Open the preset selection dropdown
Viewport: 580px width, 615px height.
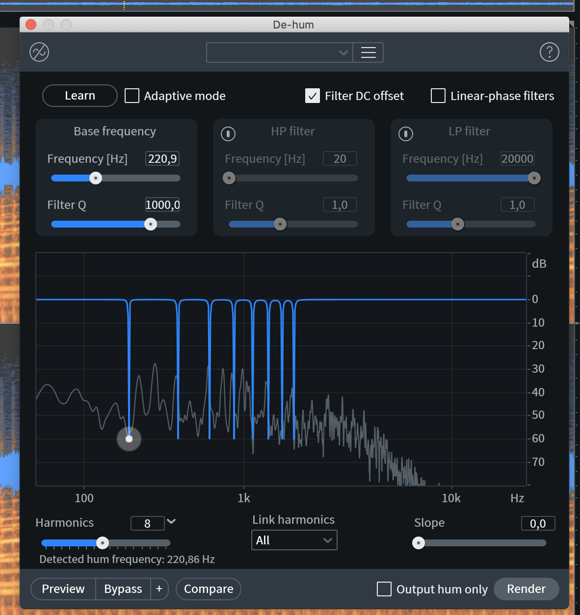(279, 52)
